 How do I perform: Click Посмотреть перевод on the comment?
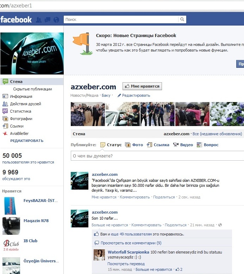pyautogui.click(x=126, y=264)
